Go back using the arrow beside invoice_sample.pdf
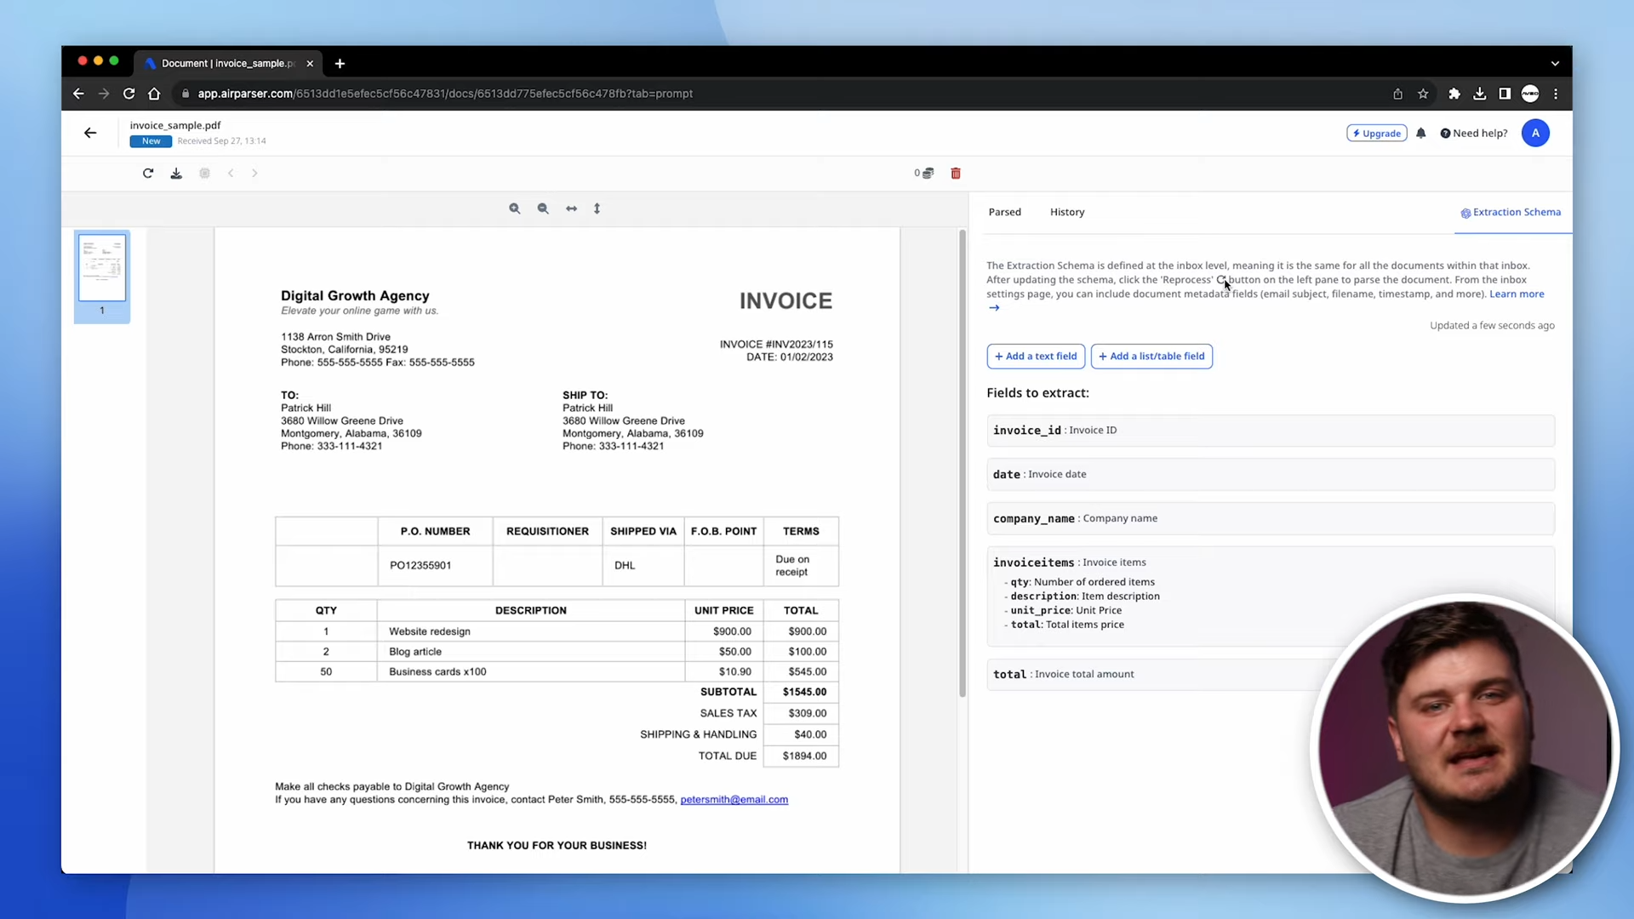This screenshot has width=1634, height=919. 90,133
